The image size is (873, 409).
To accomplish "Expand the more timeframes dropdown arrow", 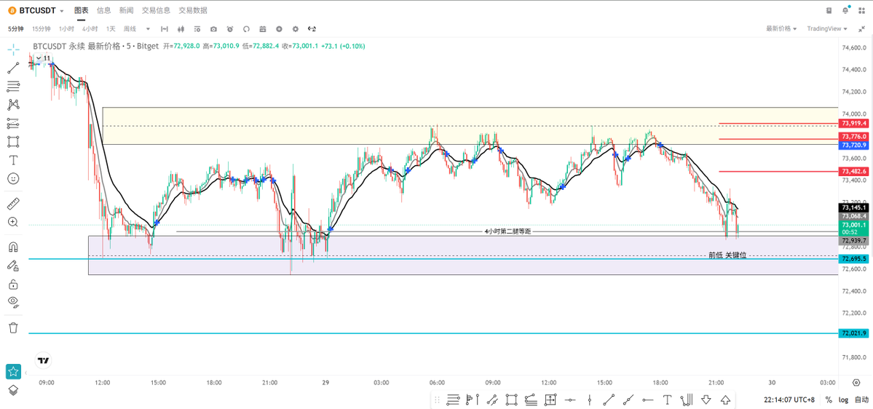I will point(148,29).
